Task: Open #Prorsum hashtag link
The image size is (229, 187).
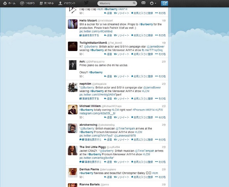Action: [x=138, y=110]
